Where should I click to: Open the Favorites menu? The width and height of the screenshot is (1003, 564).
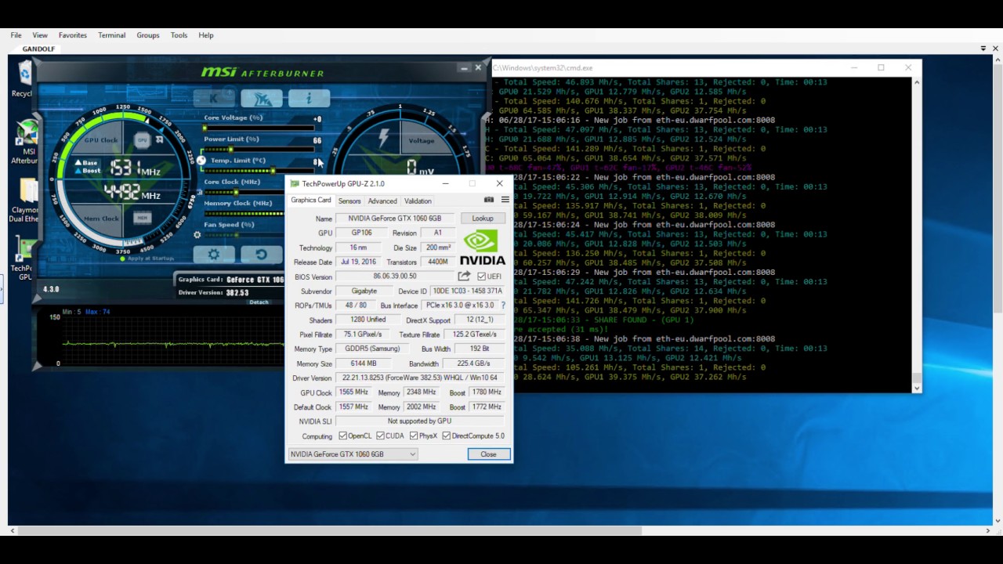(73, 35)
